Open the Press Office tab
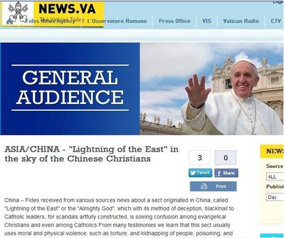The height and width of the screenshot is (238, 285). pyautogui.click(x=174, y=21)
